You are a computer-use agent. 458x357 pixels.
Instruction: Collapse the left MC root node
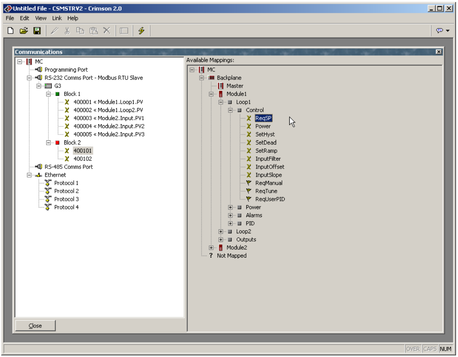[x=20, y=62]
